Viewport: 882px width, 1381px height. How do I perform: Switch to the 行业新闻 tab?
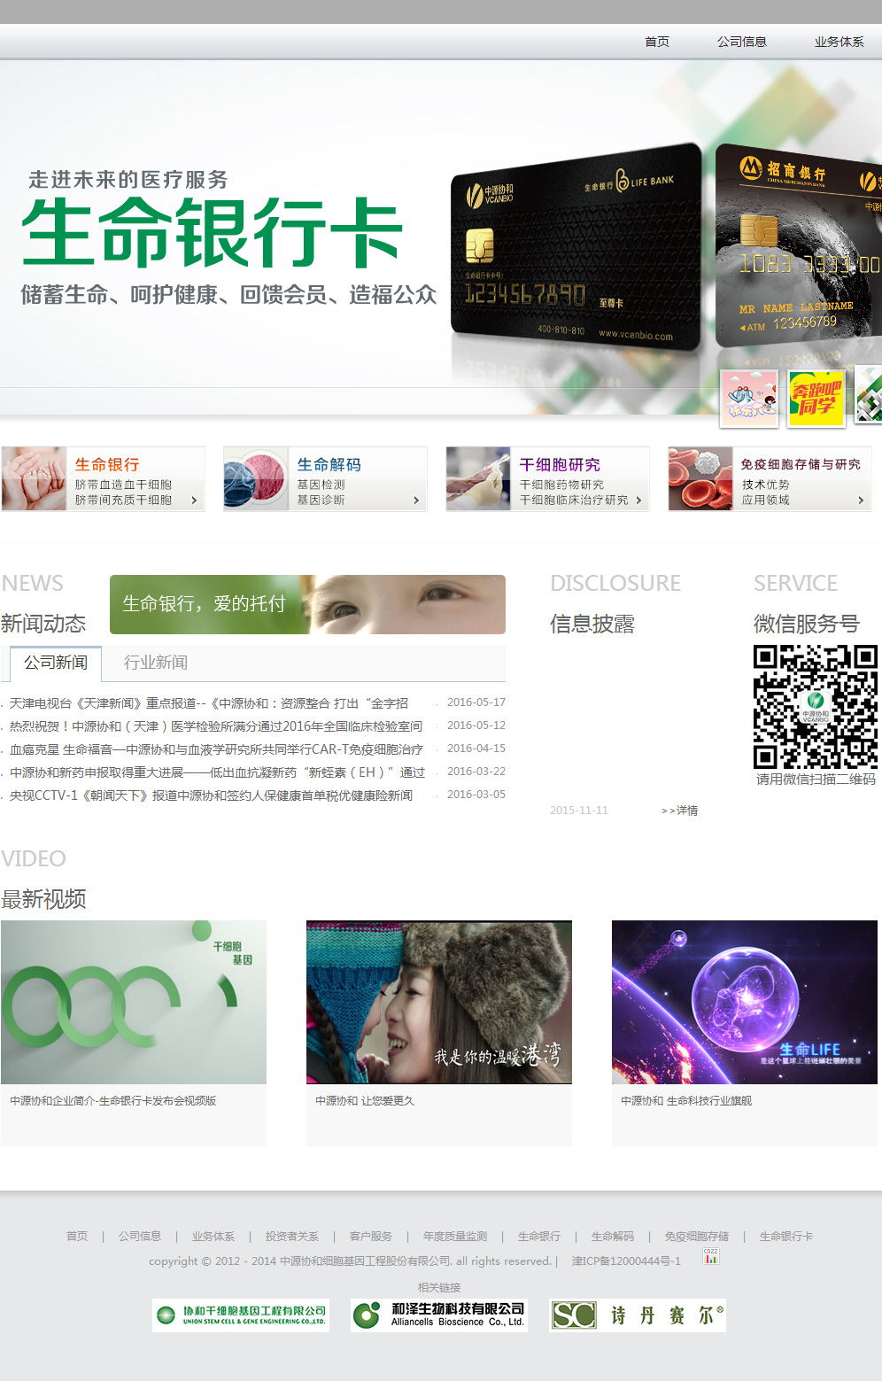click(x=156, y=663)
